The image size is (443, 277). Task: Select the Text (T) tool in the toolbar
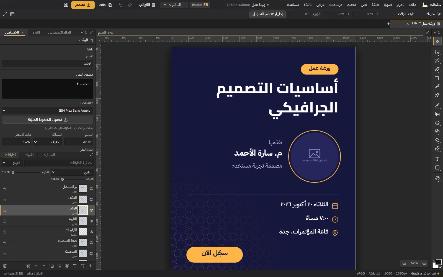[437, 159]
